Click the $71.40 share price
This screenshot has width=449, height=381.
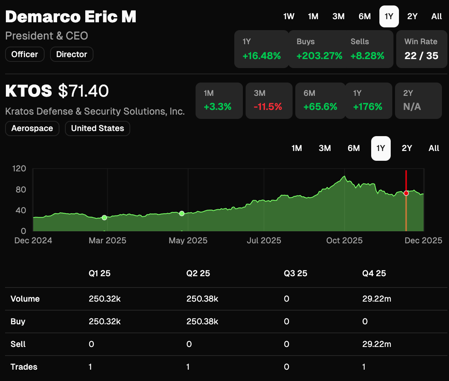click(83, 91)
